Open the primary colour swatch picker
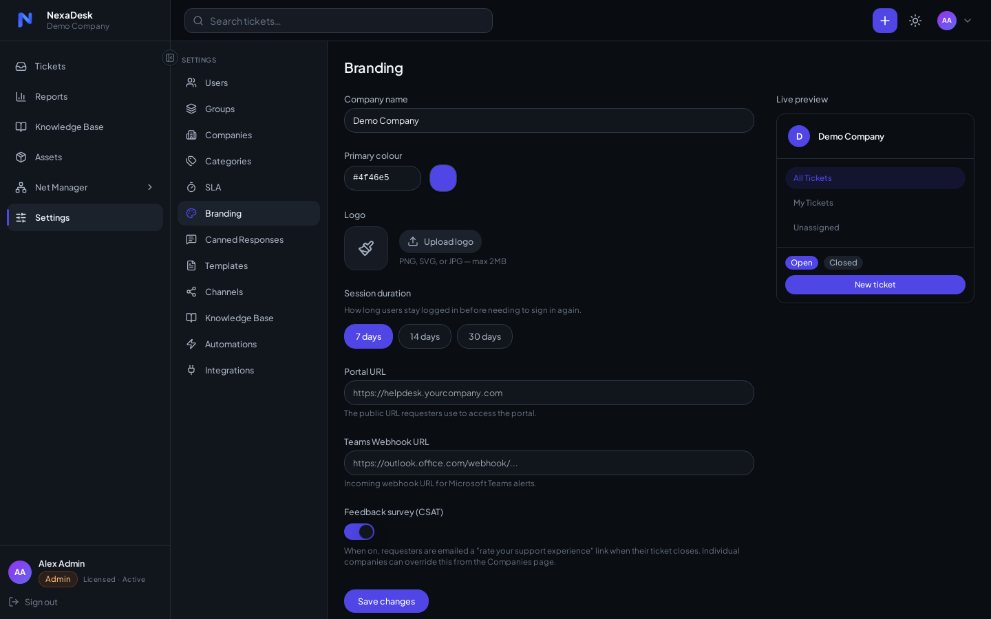The image size is (991, 619). pos(443,178)
